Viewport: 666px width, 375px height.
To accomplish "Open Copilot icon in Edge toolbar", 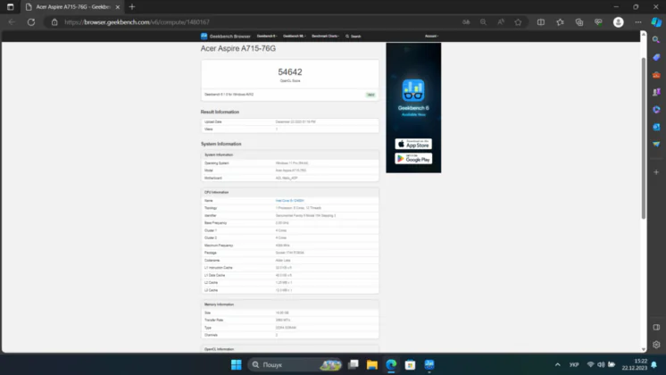I will (656, 22).
